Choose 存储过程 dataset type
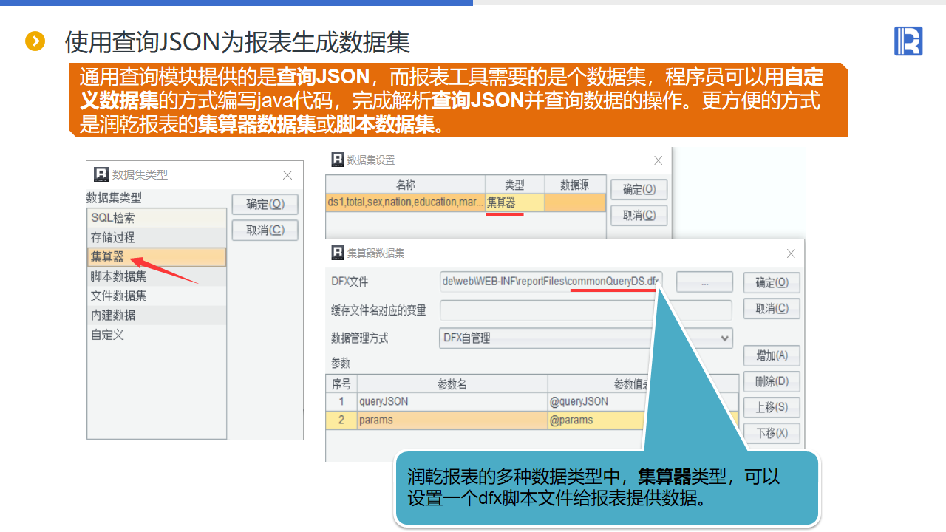Image resolution: width=946 pixels, height=532 pixels. [156, 237]
